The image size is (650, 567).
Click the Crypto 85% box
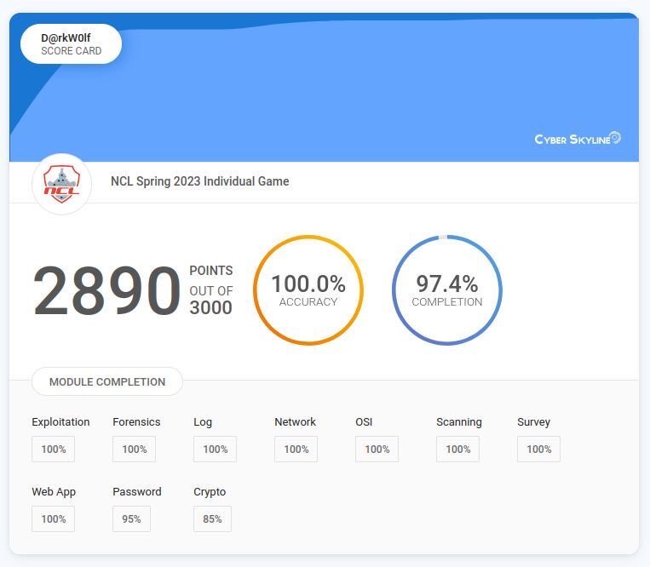[x=212, y=519]
